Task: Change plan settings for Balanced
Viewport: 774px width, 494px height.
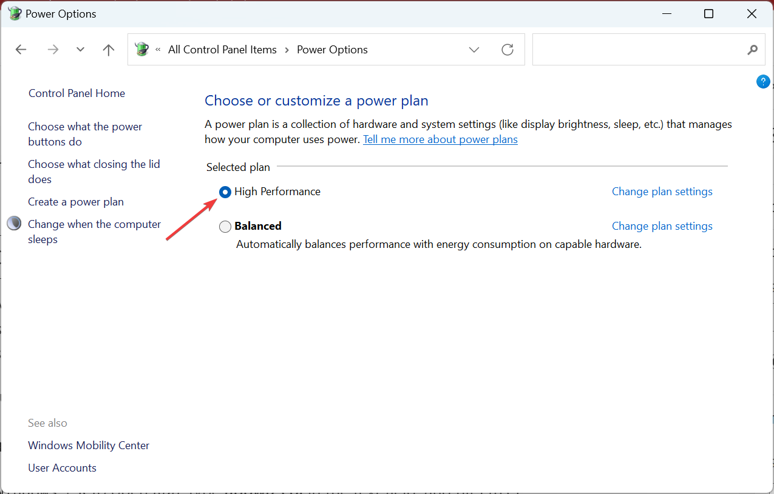Action: click(662, 226)
